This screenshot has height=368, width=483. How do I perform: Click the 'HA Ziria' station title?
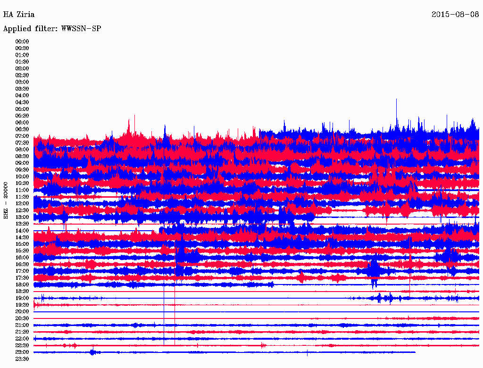(x=19, y=15)
